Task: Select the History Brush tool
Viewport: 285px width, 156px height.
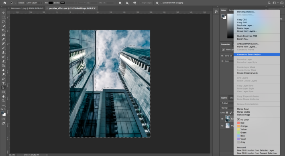Action: tap(3, 57)
